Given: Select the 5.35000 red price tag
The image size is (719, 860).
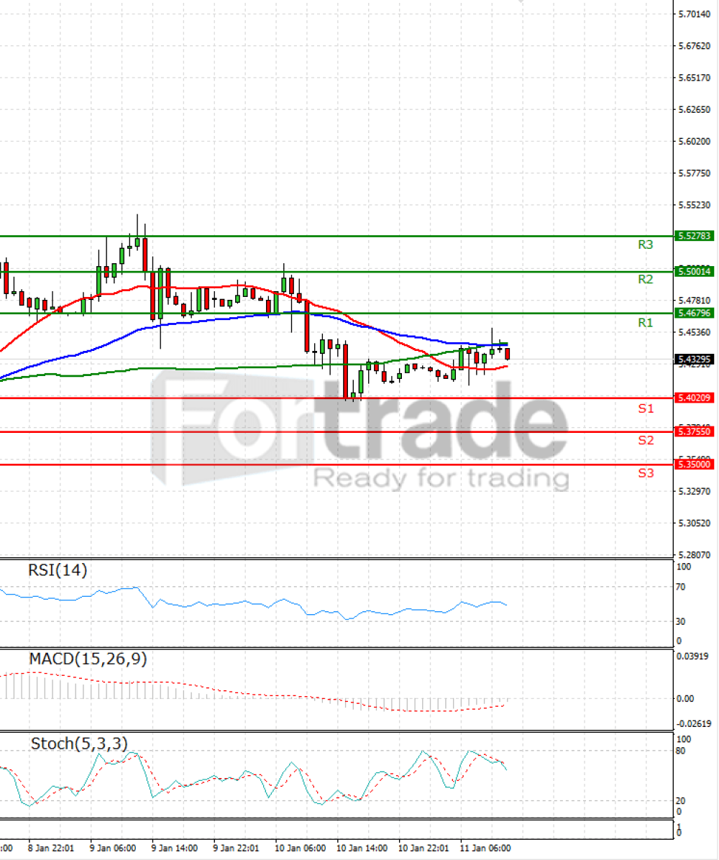Looking at the screenshot, I should pyautogui.click(x=694, y=464).
